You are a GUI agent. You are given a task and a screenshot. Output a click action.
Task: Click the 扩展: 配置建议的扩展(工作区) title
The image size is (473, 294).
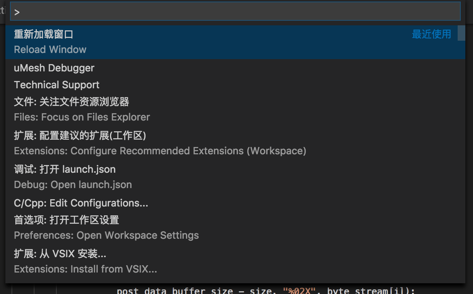click(80, 135)
